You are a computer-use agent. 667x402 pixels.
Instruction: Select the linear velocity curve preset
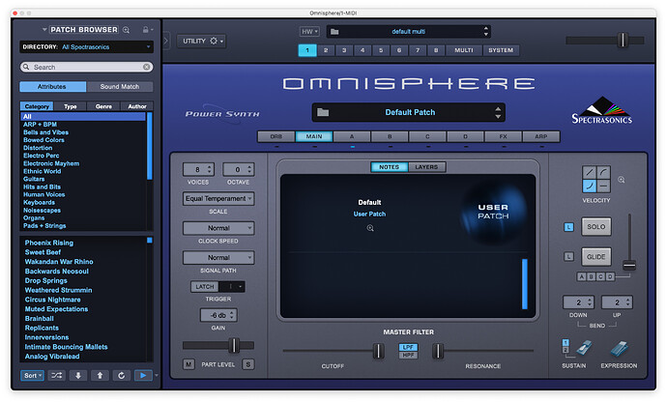point(589,172)
